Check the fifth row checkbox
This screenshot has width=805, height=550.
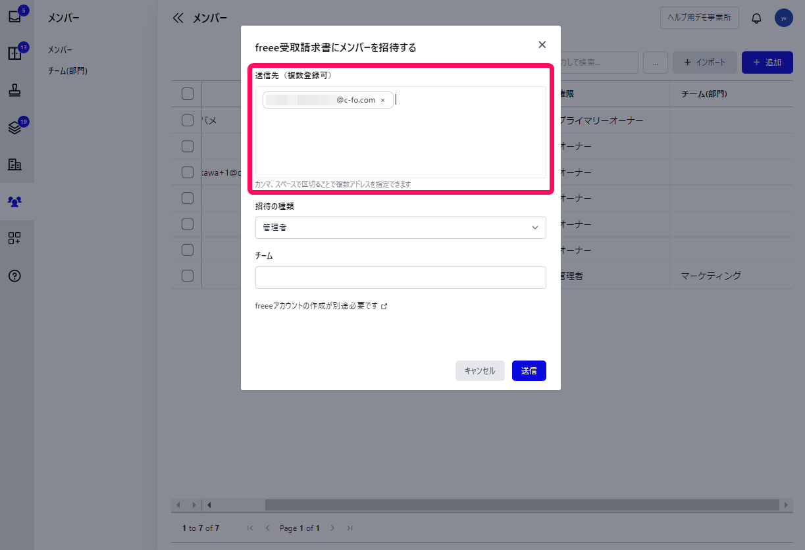(x=188, y=224)
